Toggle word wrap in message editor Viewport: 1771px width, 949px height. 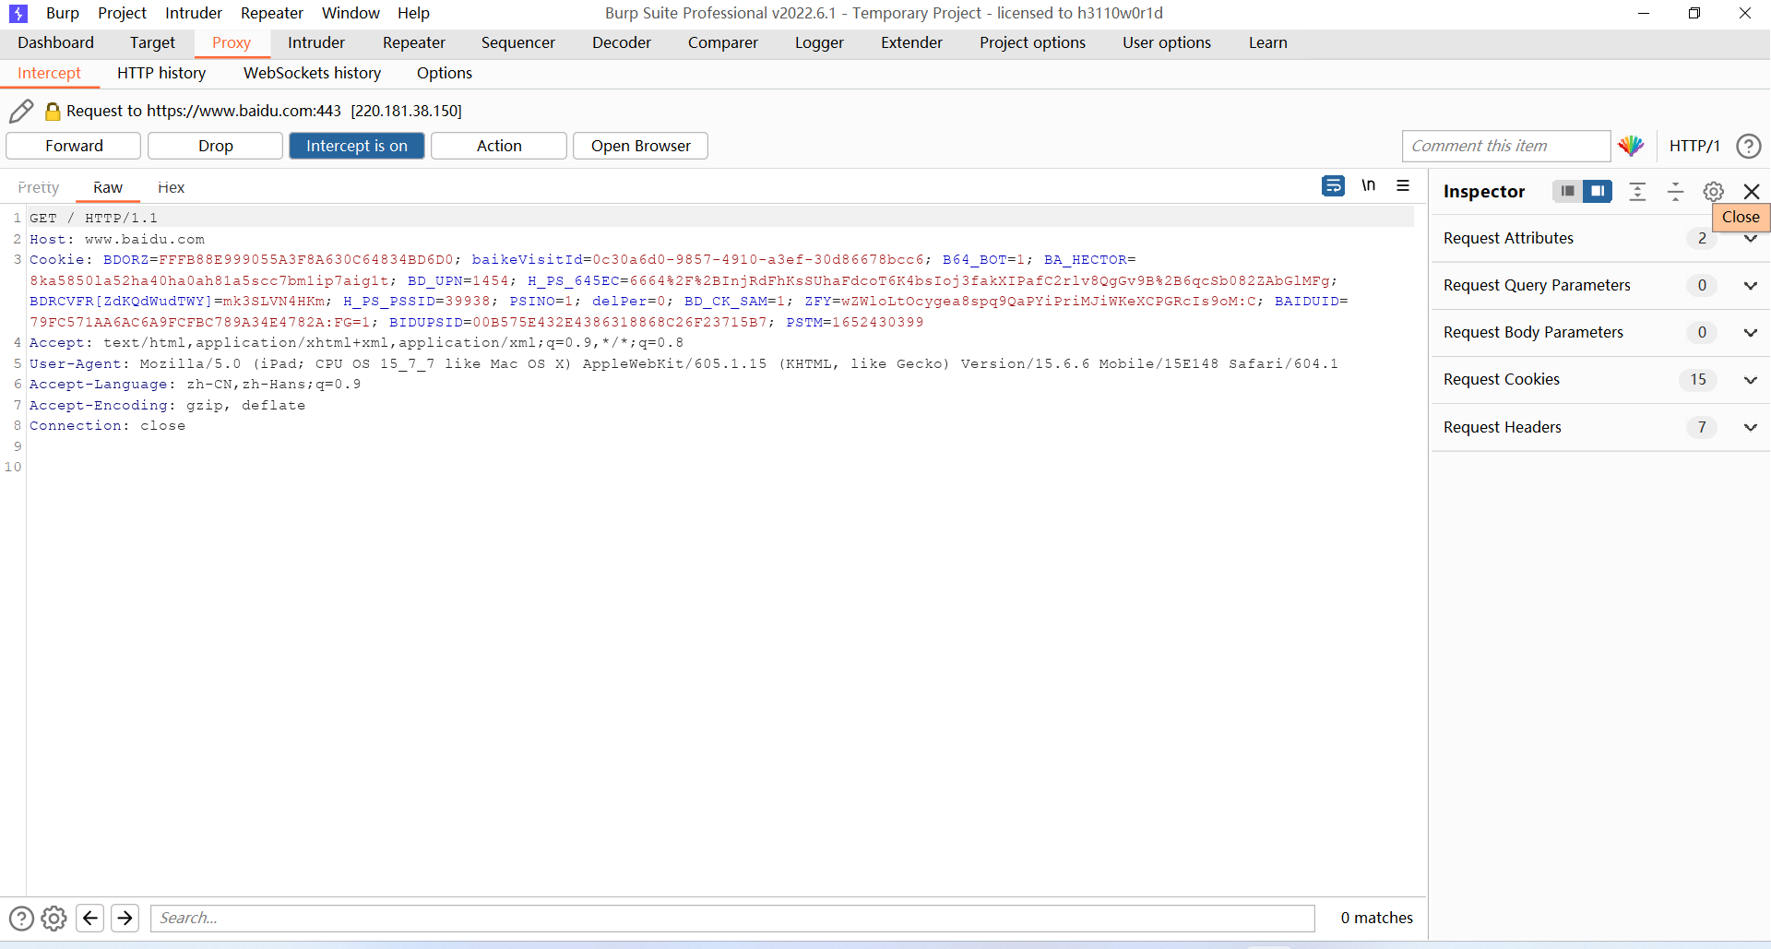[1333, 186]
